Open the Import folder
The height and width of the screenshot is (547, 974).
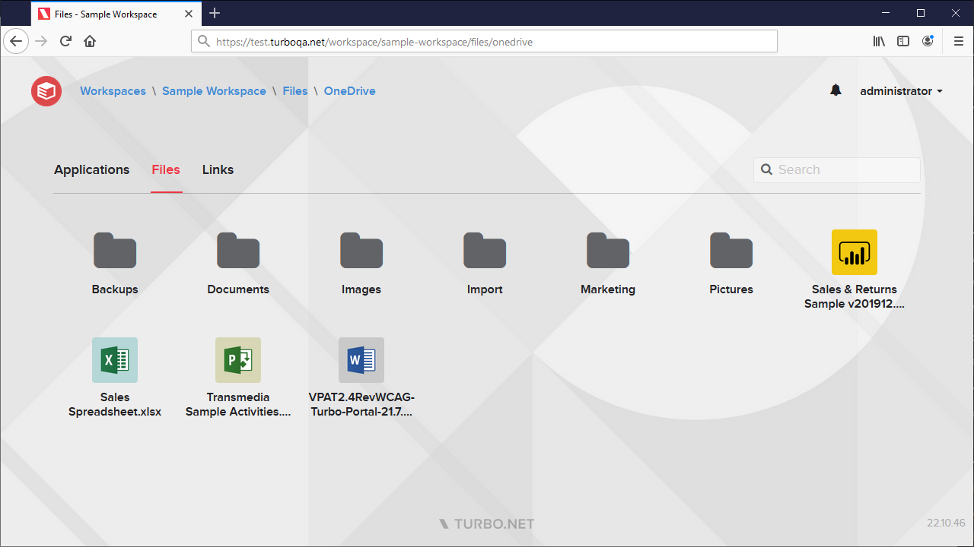pyautogui.click(x=484, y=250)
